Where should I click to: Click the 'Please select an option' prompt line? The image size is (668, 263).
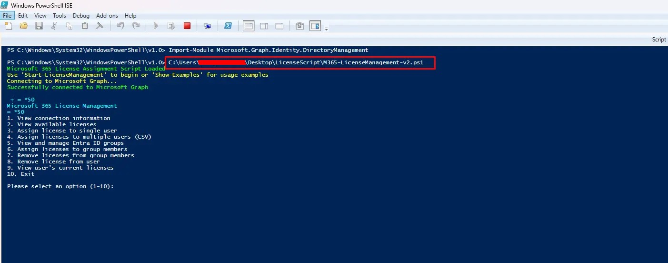coord(60,186)
